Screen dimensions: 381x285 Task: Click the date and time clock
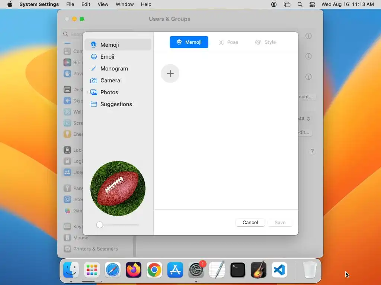tap(348, 4)
